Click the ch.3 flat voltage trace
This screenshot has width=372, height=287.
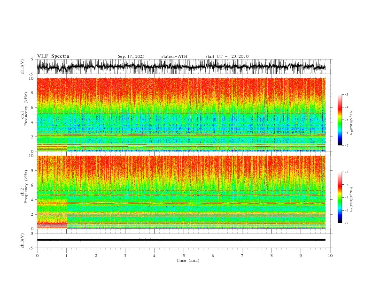(181, 240)
